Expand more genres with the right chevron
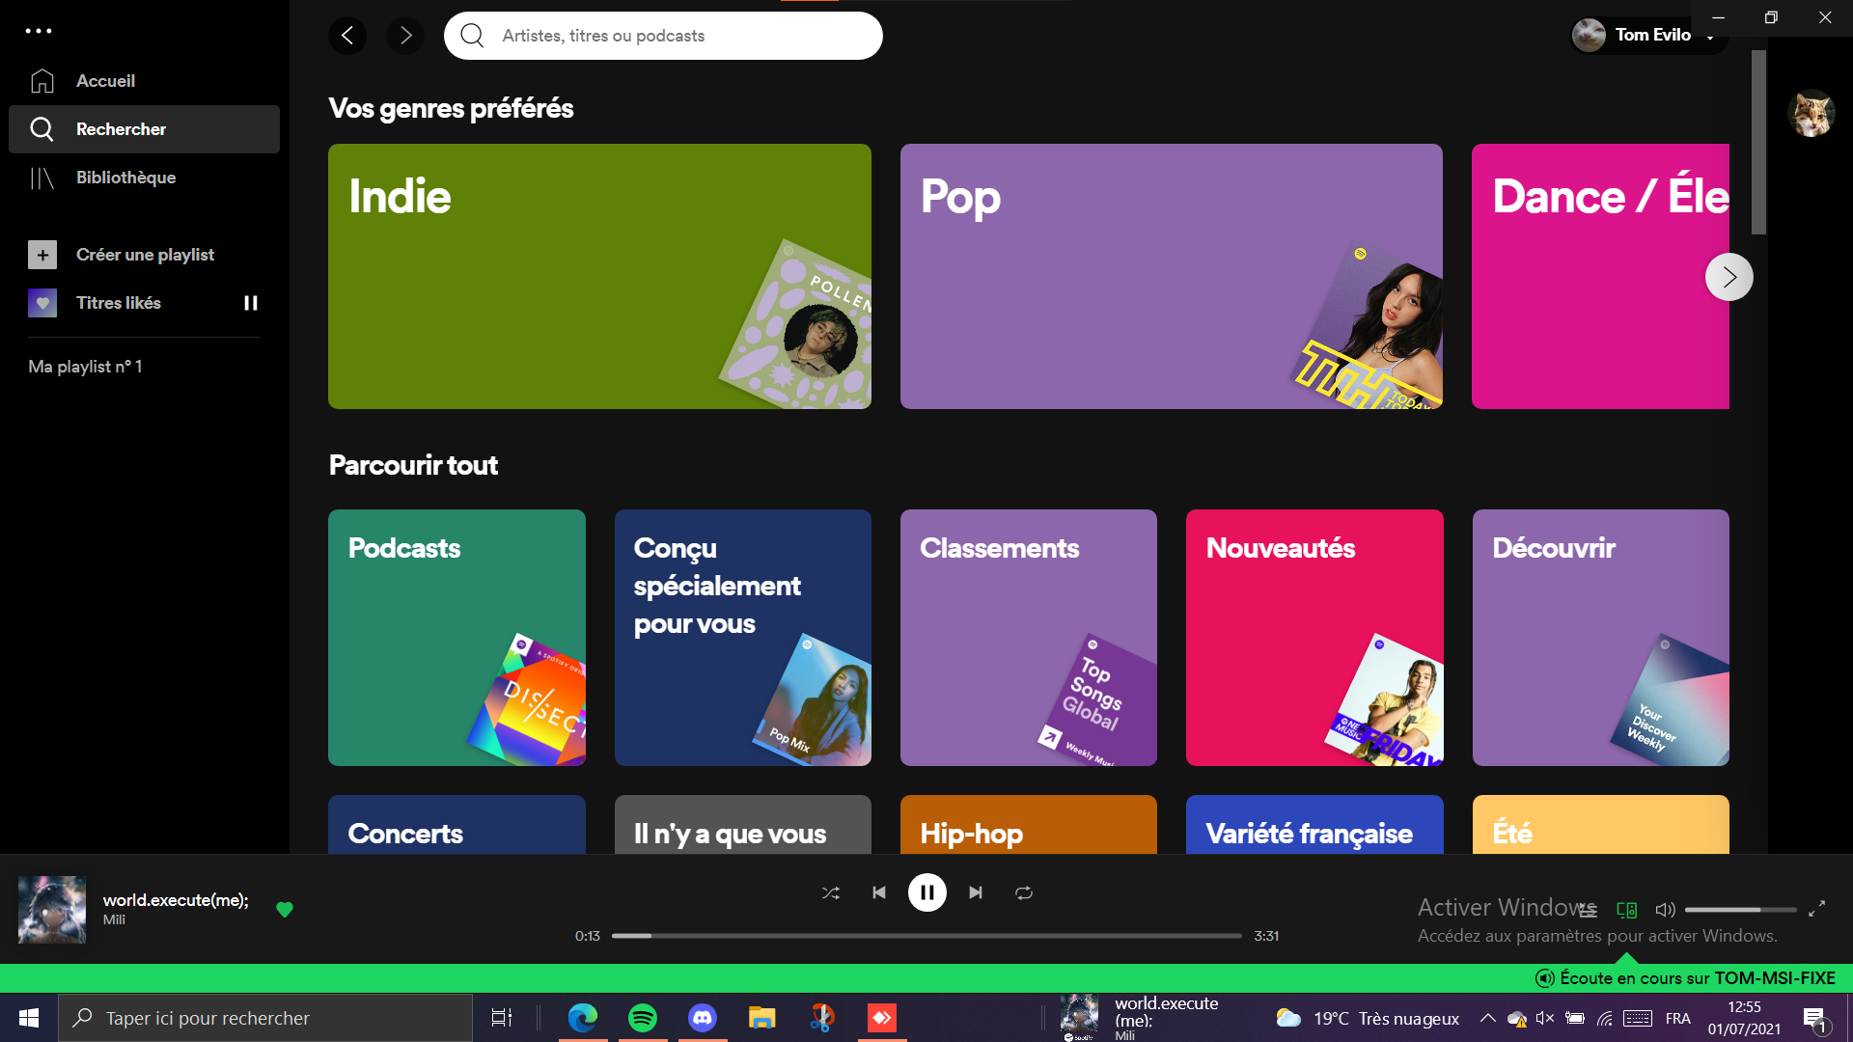Screen dimensions: 1853x1042 point(1729,277)
